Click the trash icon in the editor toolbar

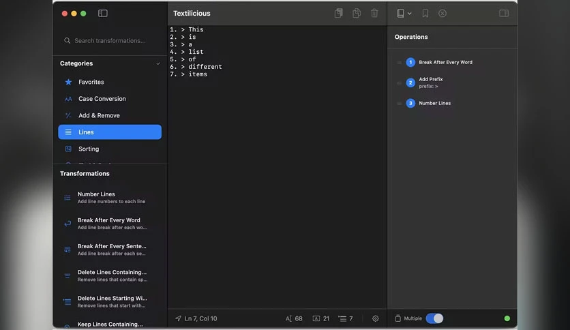coord(374,14)
